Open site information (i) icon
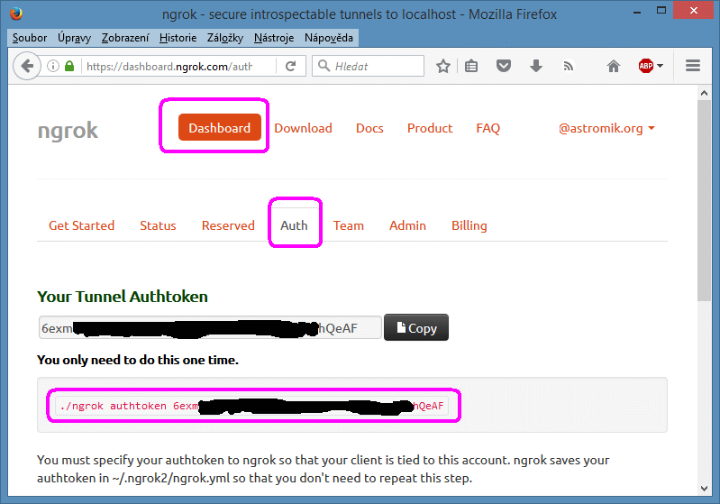The image size is (720, 504). click(x=53, y=66)
